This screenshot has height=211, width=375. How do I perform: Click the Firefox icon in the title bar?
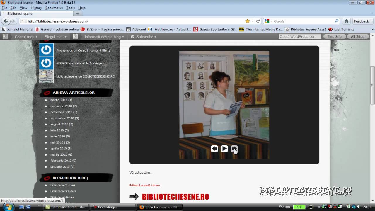click(x=3, y=2)
